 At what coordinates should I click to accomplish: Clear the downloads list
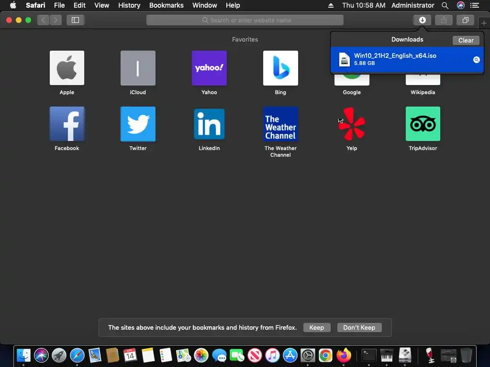click(x=466, y=40)
